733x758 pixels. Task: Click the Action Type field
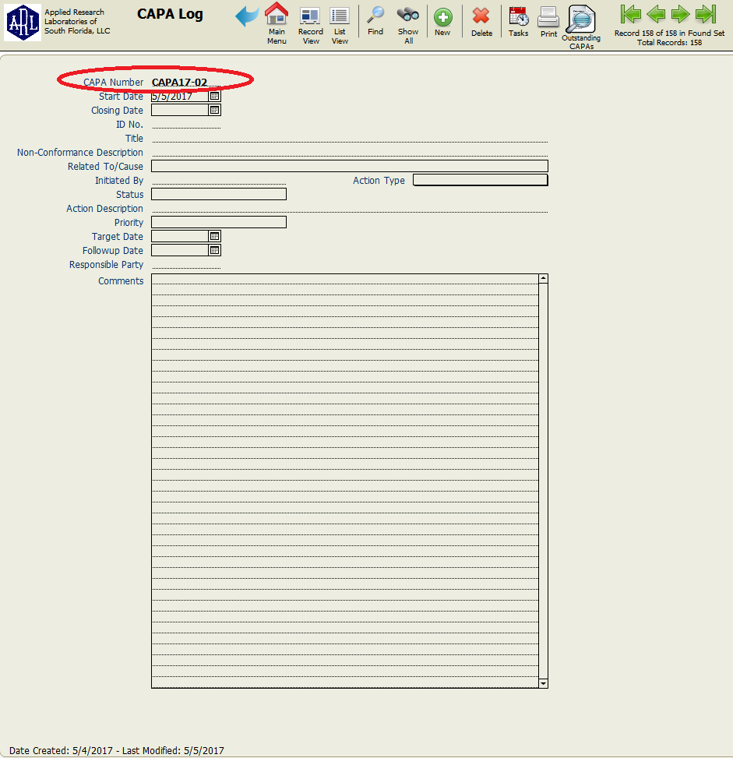tap(480, 180)
